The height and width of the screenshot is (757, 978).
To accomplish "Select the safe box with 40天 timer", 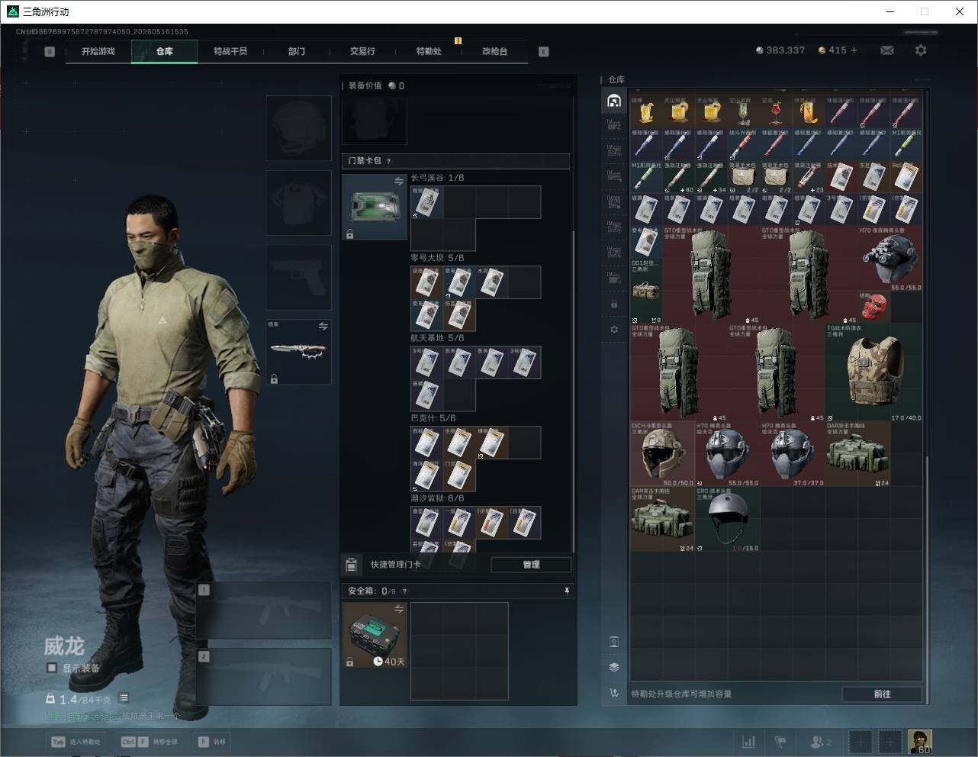I will click(x=375, y=635).
